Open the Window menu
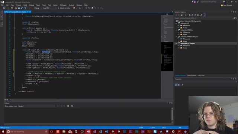Viewport: 238px width, 134px height. click(79, 5)
